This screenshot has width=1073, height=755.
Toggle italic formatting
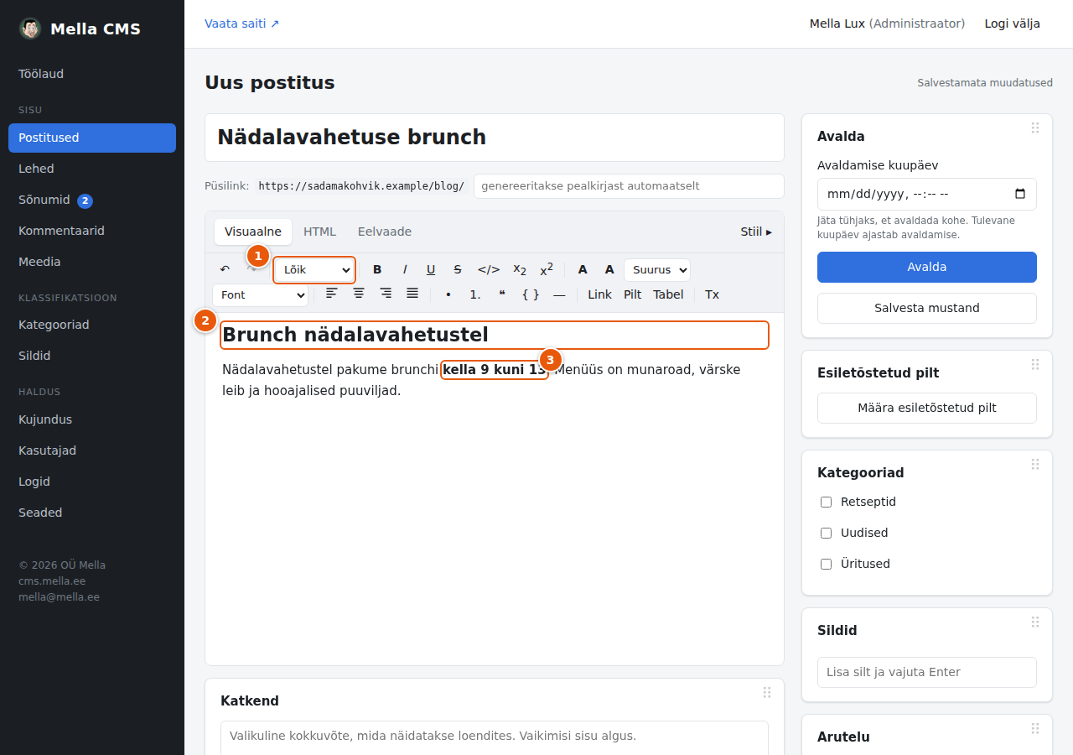point(405,269)
